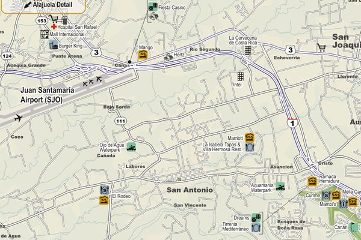Select the Tirrenia Mediterráneo restaurant icon
Image resolution: width=361 pixels, height=240 pixels.
point(256,227)
